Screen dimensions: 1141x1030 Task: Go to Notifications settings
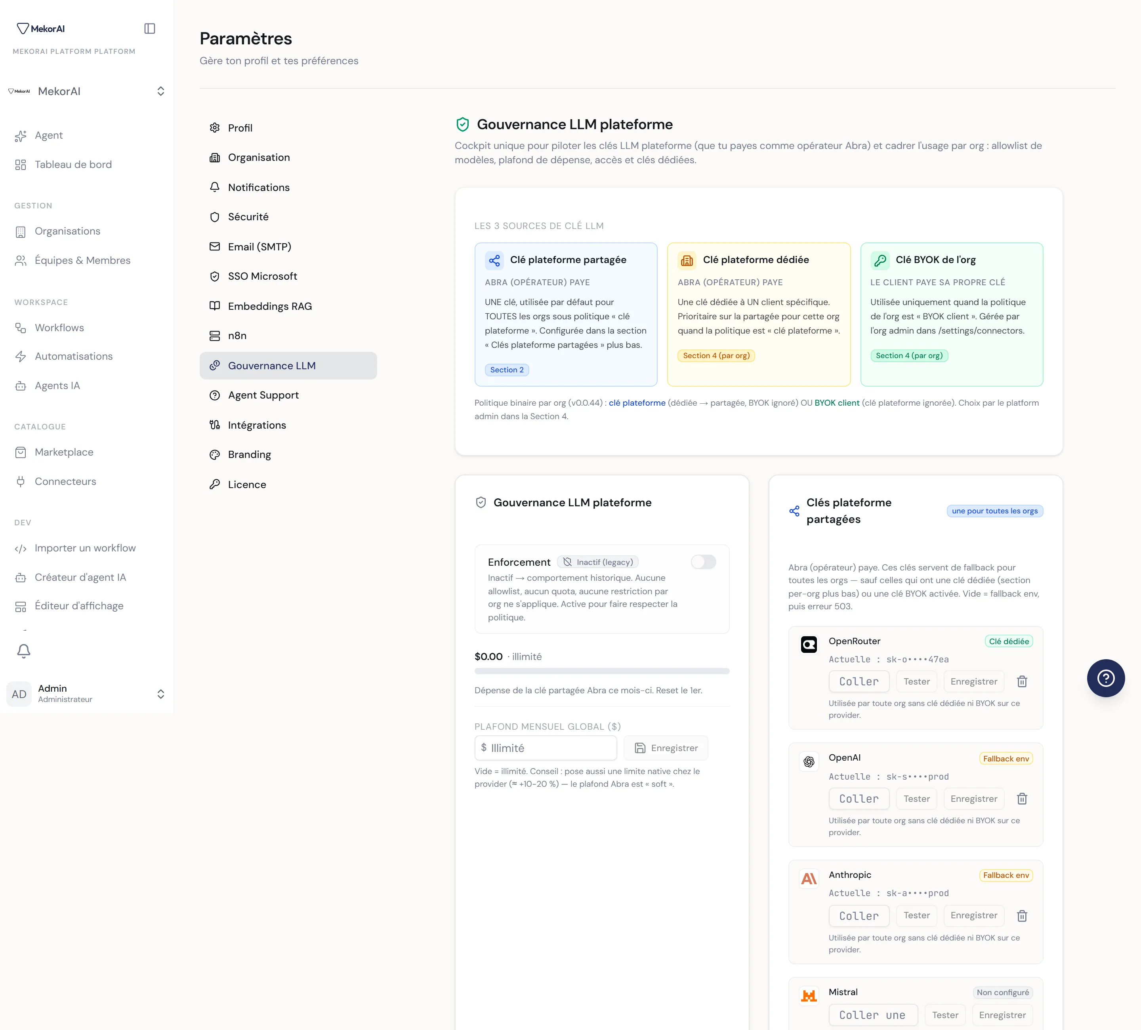tap(288, 187)
